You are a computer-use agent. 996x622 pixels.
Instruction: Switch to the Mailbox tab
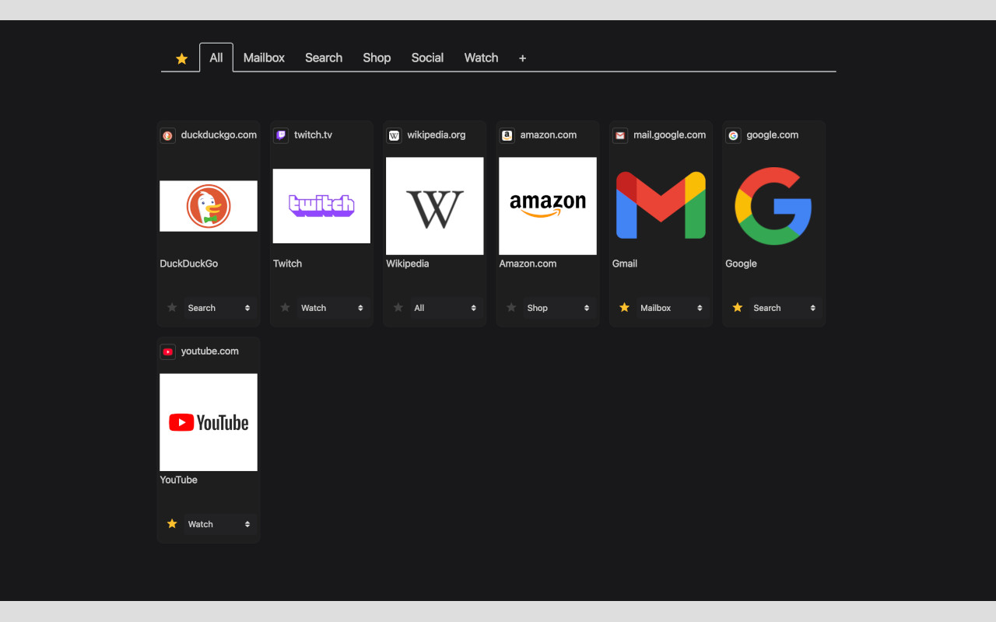[x=264, y=58]
